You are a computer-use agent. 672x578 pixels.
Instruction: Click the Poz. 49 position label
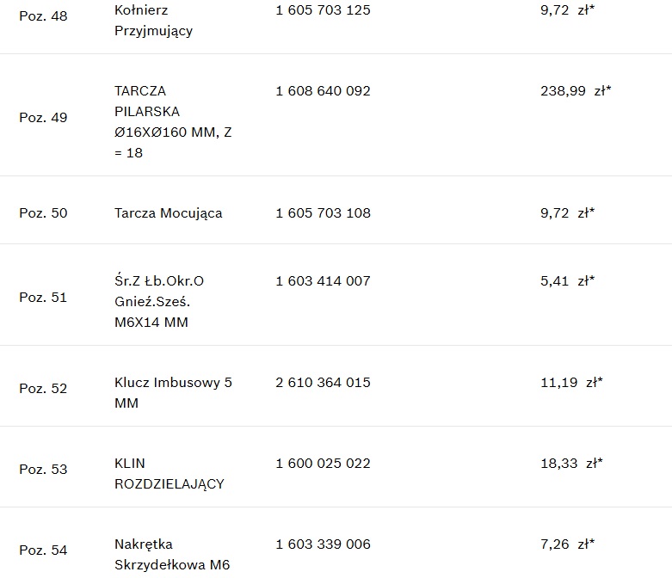[x=43, y=118]
